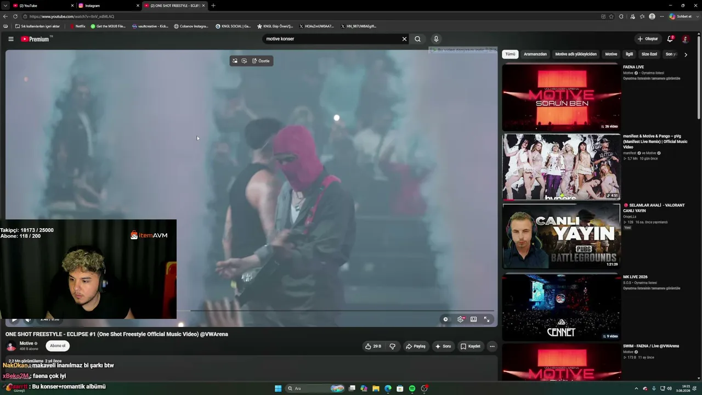This screenshot has height=395, width=702.
Task: Open the PUBG Canlı Yayın thumbnail
Action: coord(561,236)
